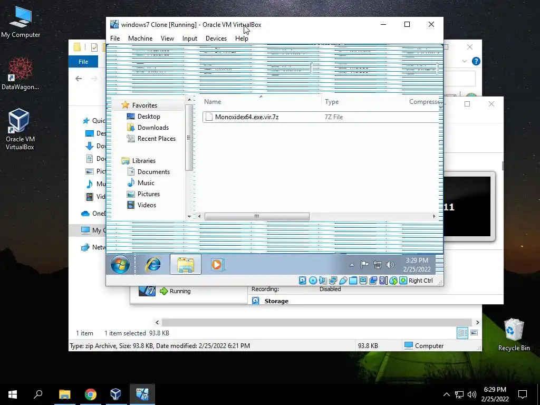
Task: Click Back arrow in host Explorer
Action: click(x=79, y=79)
